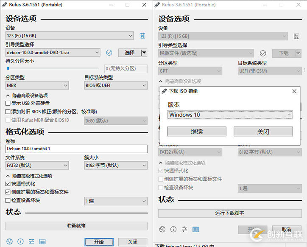307x247 pixels.
Task: Open settings sliders icon in right Rufus window
Action: (184, 229)
